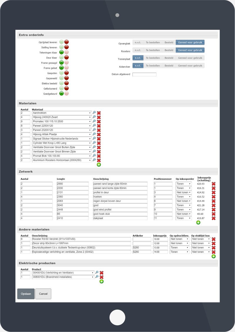Delete zetwerk row profiel in deur
The image size is (235, 332).
[214, 192]
